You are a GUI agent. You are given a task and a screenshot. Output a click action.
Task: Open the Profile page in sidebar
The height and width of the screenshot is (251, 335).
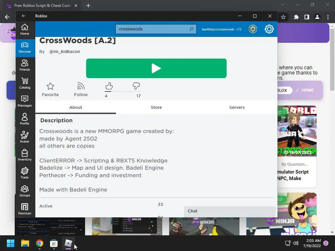(x=25, y=119)
